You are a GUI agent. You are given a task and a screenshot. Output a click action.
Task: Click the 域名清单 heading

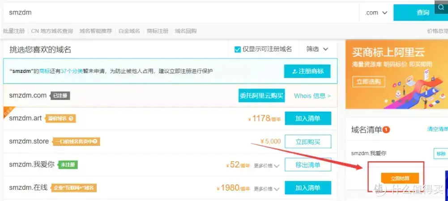367,130
